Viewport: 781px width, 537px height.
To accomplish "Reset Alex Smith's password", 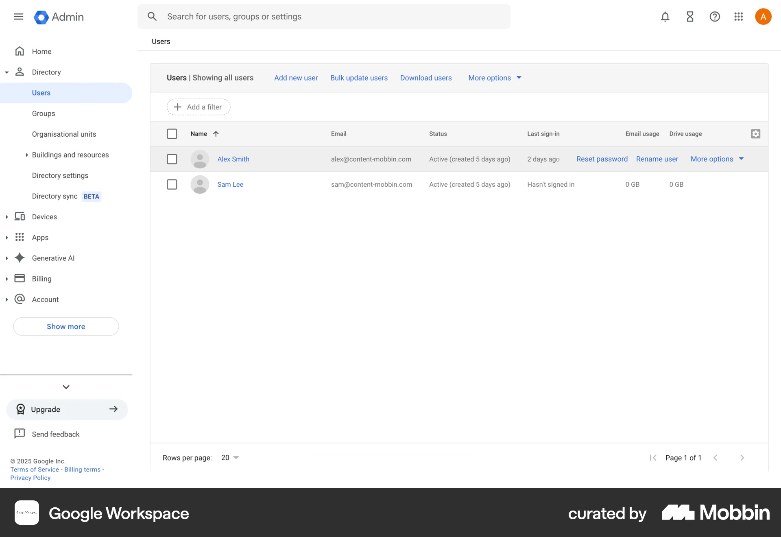I will [x=602, y=159].
